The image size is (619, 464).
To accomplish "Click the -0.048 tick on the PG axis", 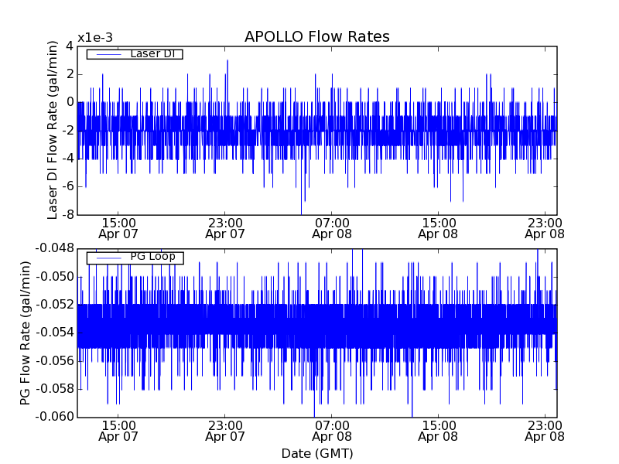I will (54, 248).
